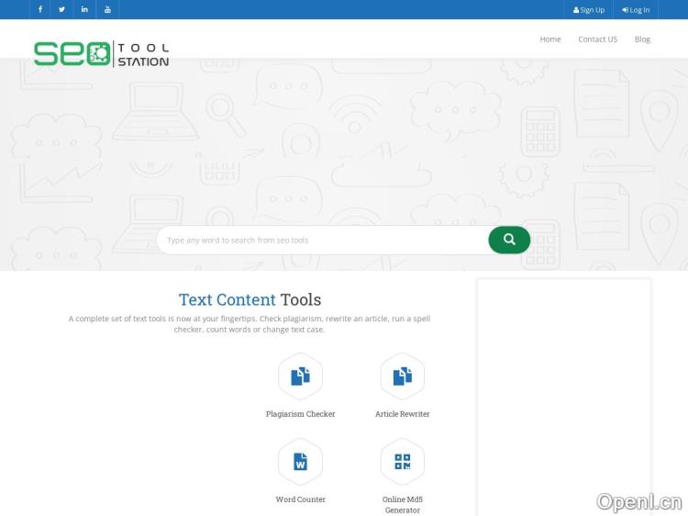This screenshot has height=516, width=688.
Task: Open the Word Counter hexagon icon
Action: tap(300, 462)
